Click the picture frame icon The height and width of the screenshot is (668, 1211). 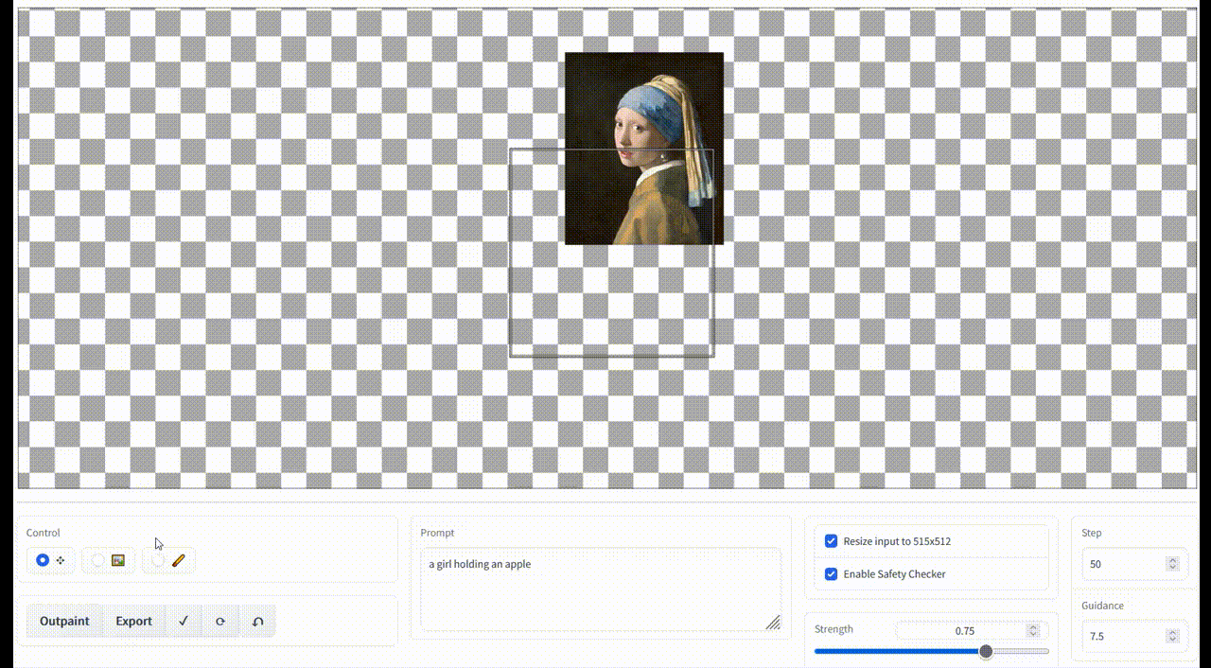(x=118, y=560)
